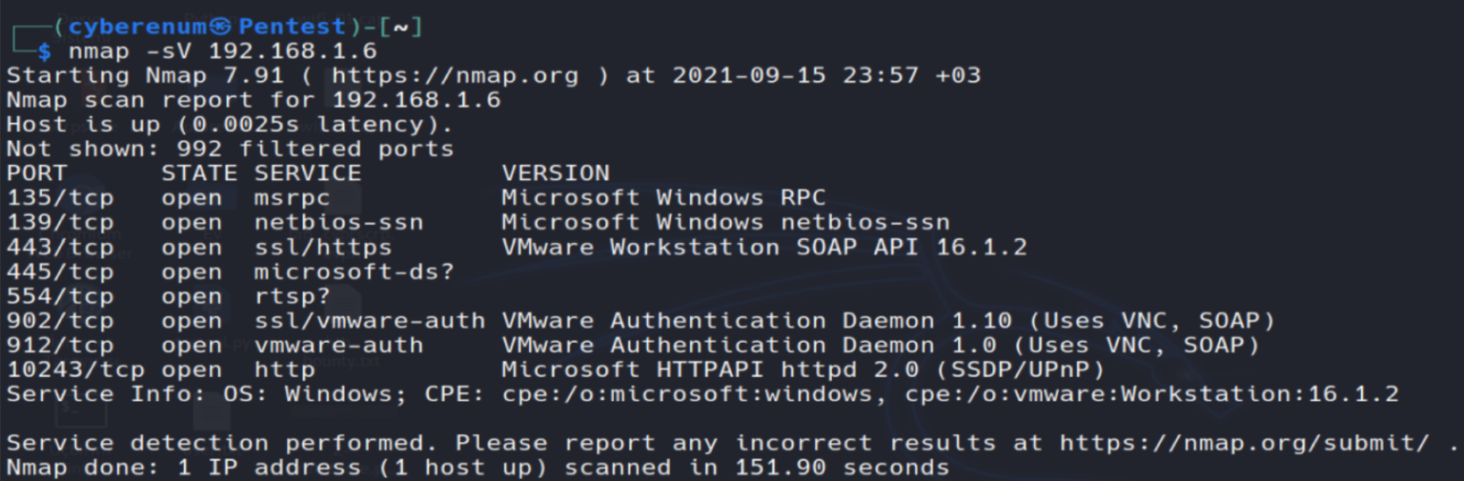Click the cpe:/o:vmware:Workstation:16.1.2 string
Screen dimensions: 1464x481
[1151, 394]
